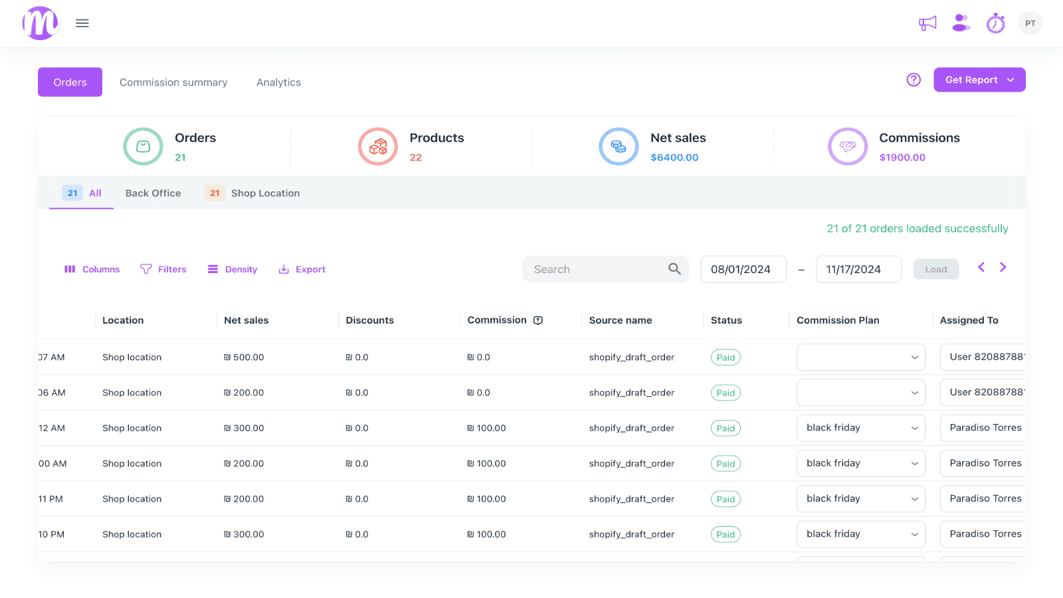This screenshot has height=598, width=1063.
Task: Open the PT profile avatar
Action: [x=1030, y=23]
